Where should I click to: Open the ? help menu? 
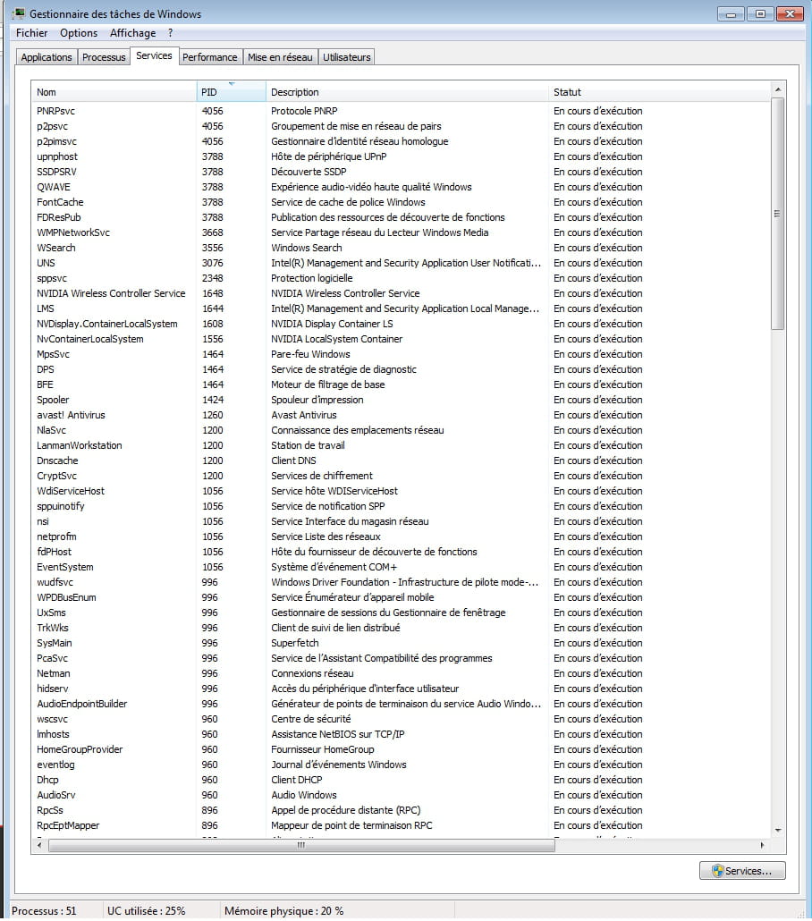click(x=170, y=33)
